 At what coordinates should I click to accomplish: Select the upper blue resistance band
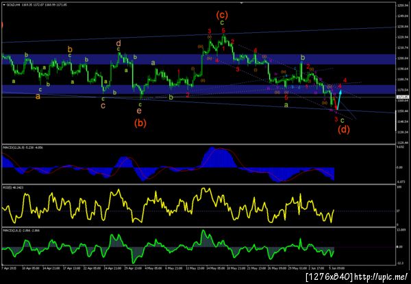[x=199, y=59]
